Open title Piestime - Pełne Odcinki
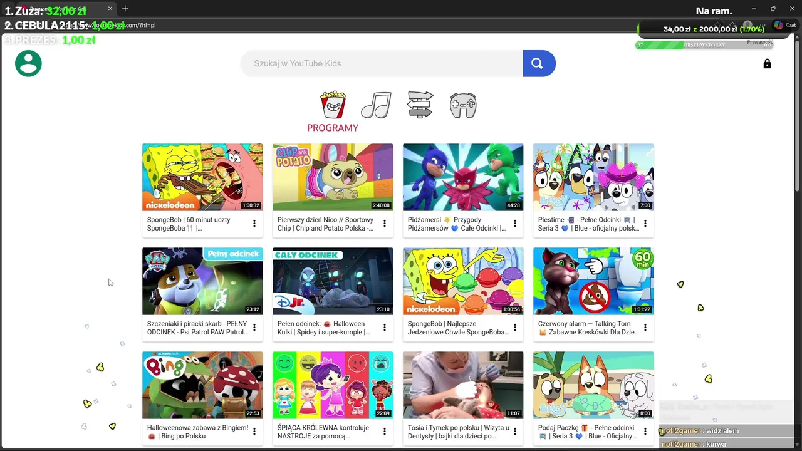Screen dimensions: 802x451 [588, 224]
